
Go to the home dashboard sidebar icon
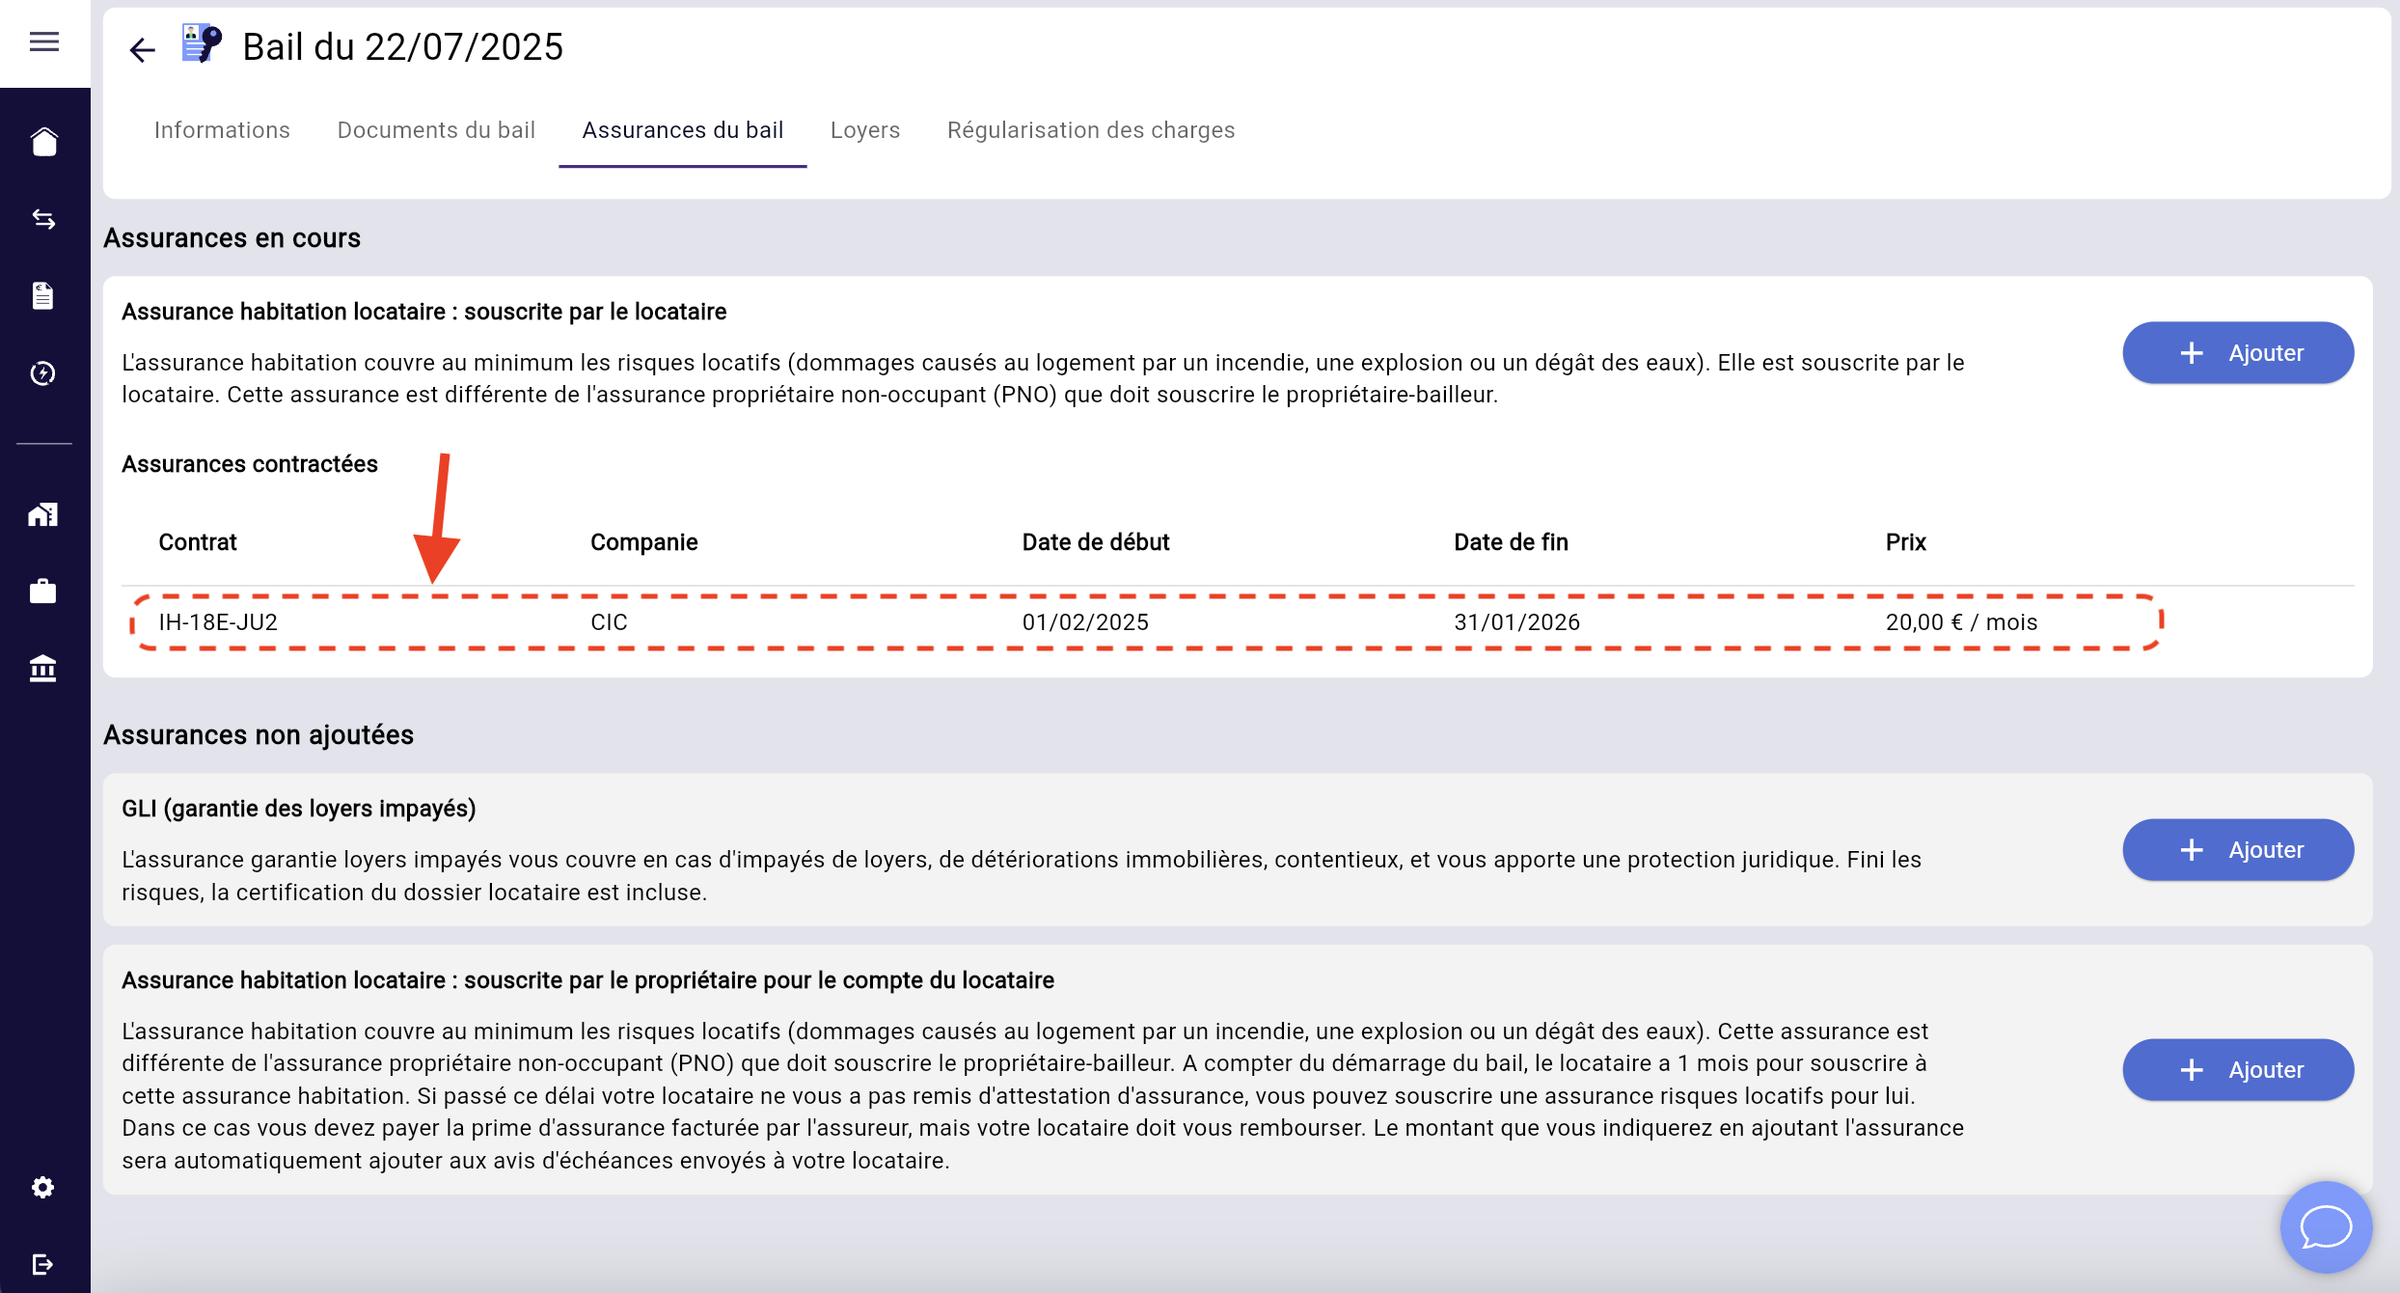pyautogui.click(x=44, y=142)
